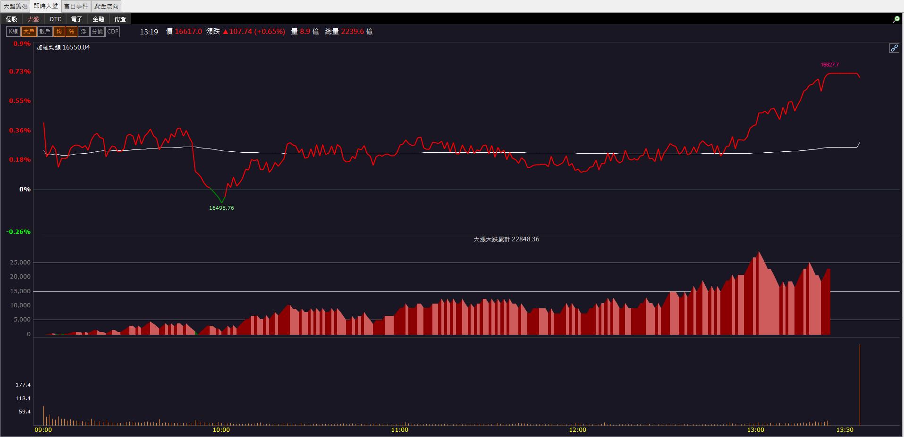904x437 pixels.
Task: Open the 資金流向 tab
Action: coord(106,7)
